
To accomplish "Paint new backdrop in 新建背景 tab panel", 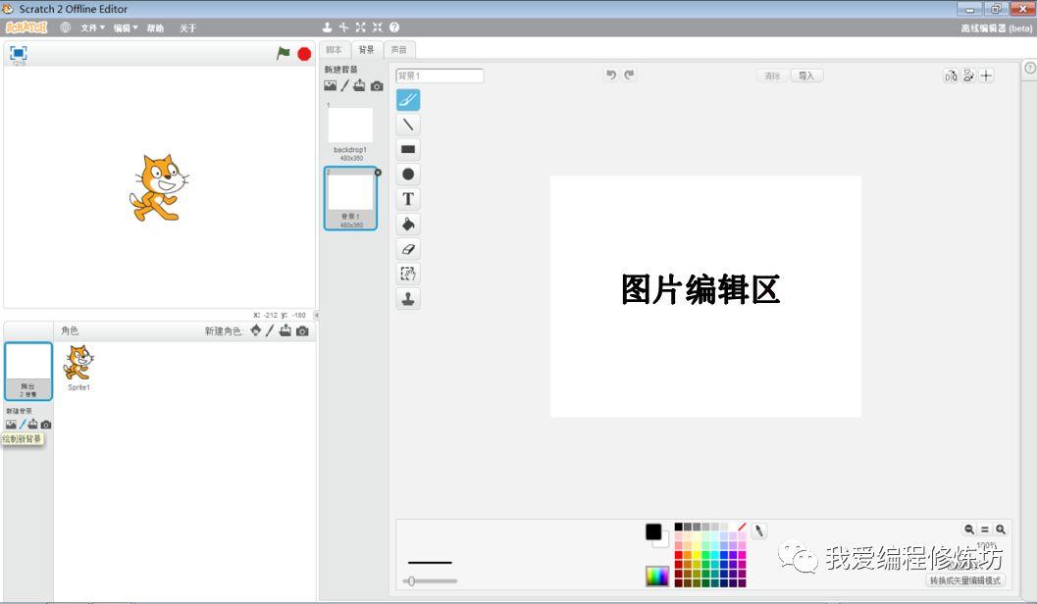I will 344,86.
